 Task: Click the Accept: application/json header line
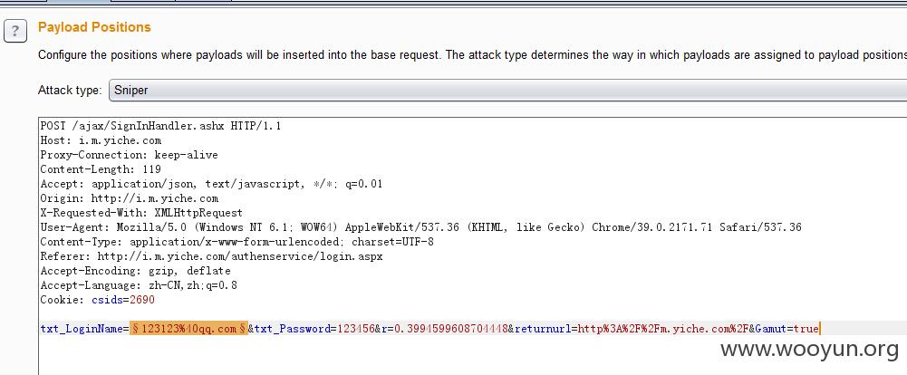click(211, 184)
